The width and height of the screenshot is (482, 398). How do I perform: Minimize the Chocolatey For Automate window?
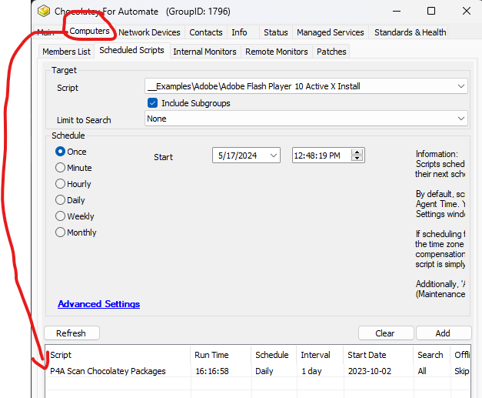[397, 11]
